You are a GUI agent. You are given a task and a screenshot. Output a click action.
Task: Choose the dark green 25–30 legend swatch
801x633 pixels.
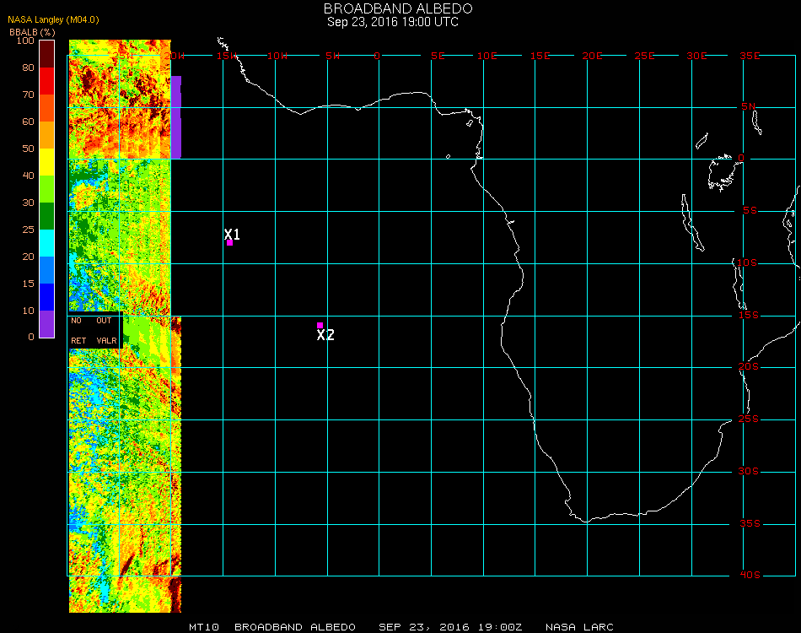[47, 215]
